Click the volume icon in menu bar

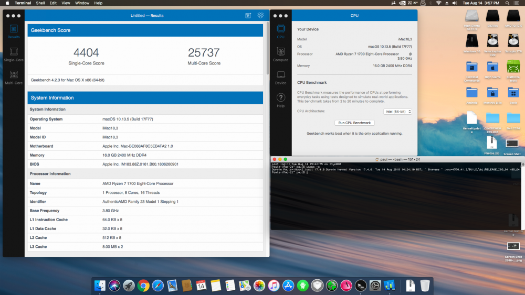455,3
